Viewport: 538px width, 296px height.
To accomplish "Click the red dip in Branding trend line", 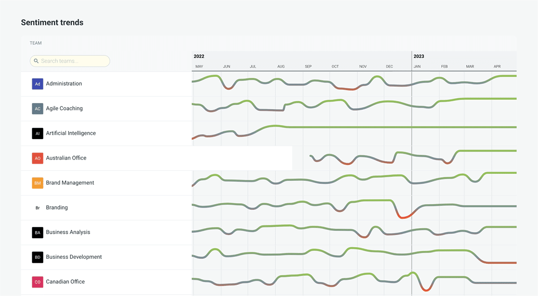I will coord(404,217).
